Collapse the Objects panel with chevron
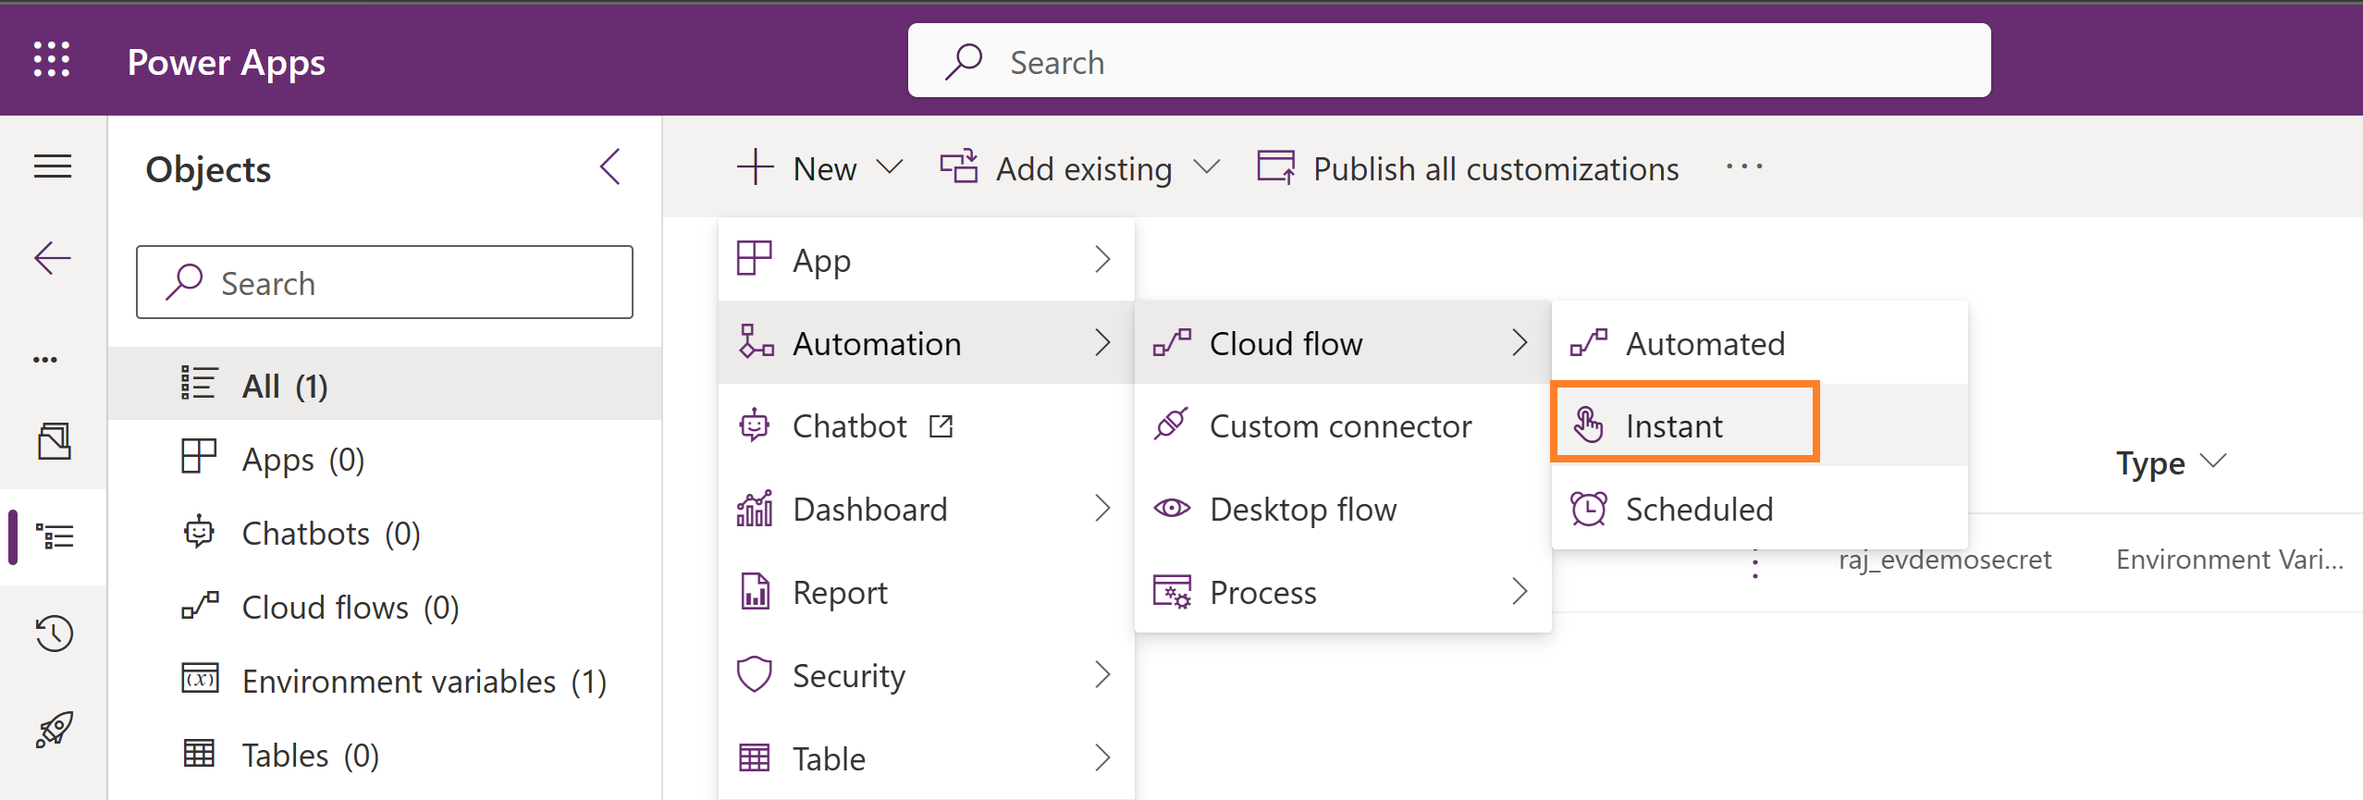Viewport: 2363px width, 800px height. 610,167
